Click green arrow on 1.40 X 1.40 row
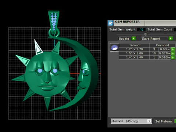Screen dimensions: 176x132 pyautogui.click(x=173, y=58)
